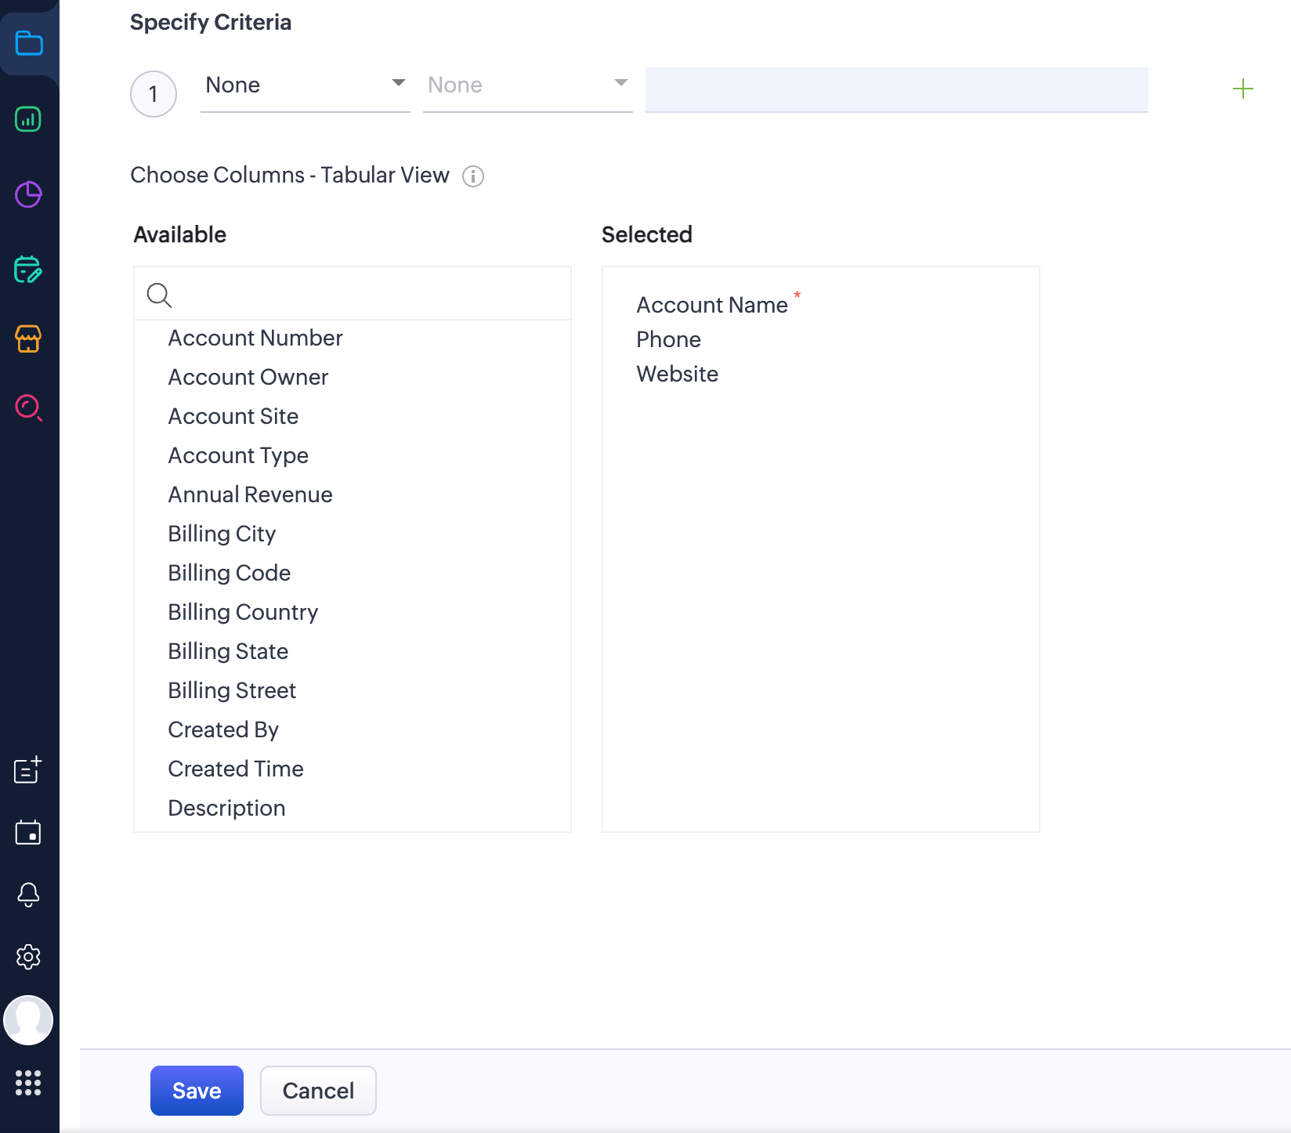Open the settings gear icon
The image size is (1291, 1133).
point(28,957)
